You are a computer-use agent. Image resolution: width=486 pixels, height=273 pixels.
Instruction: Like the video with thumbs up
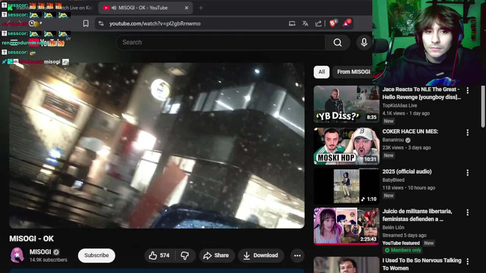point(159,256)
